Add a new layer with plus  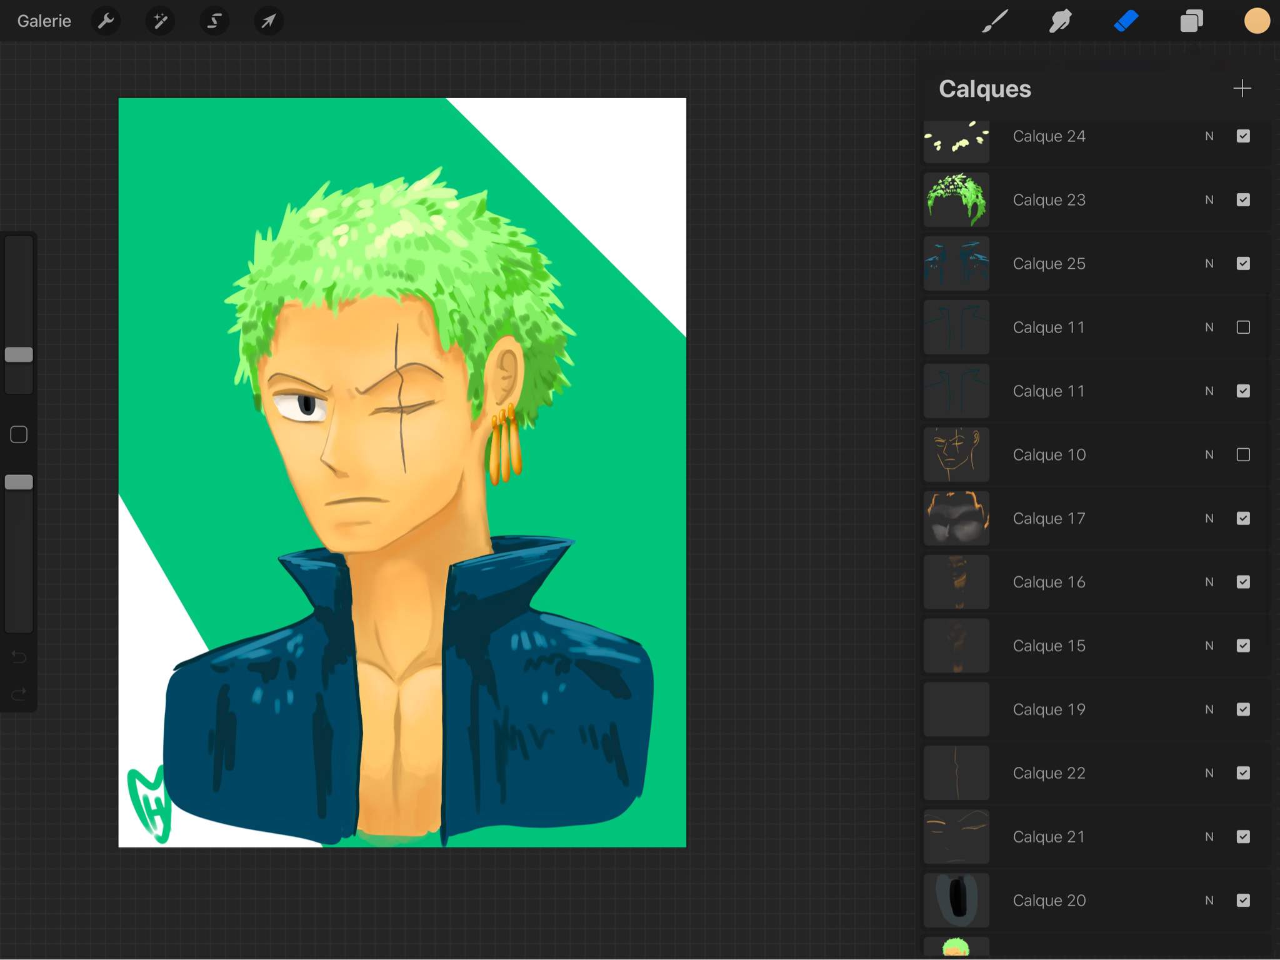(1242, 89)
